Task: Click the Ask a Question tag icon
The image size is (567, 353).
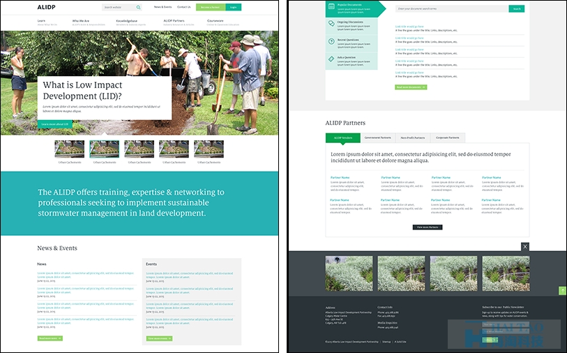Action: tap(331, 58)
